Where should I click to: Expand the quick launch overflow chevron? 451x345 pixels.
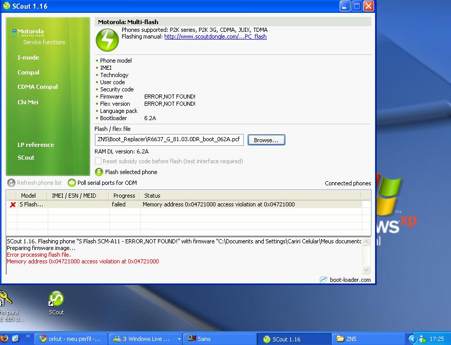pyautogui.click(x=28, y=336)
